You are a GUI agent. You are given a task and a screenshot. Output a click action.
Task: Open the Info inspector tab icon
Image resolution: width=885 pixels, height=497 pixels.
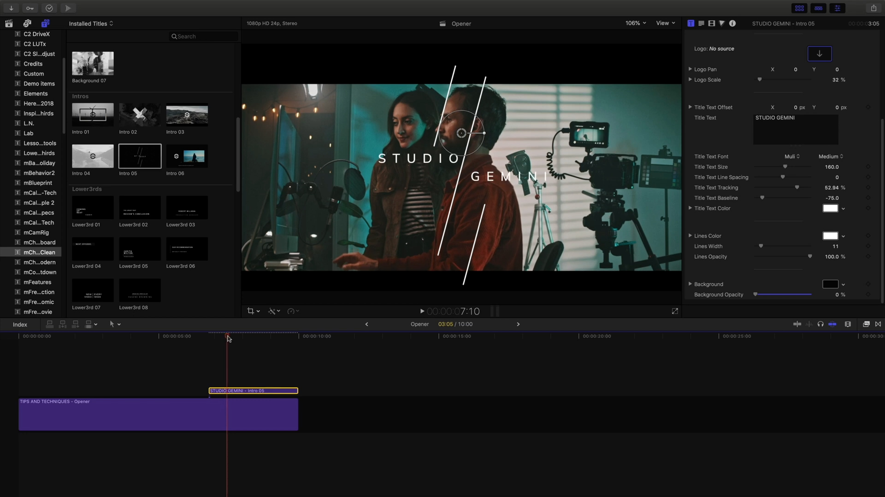[x=732, y=23]
